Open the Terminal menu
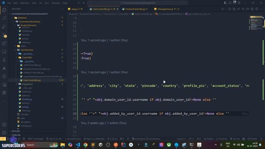Viewport: 265px width, 149px height. pyautogui.click(x=55, y=3)
